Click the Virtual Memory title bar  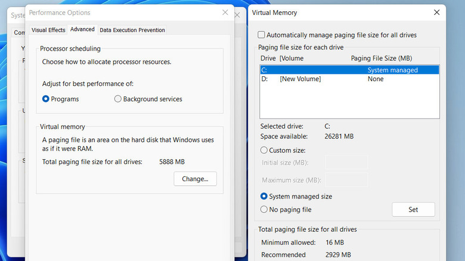click(334, 13)
